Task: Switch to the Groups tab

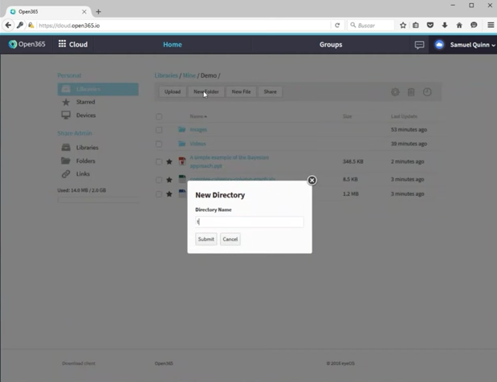Action: [331, 45]
